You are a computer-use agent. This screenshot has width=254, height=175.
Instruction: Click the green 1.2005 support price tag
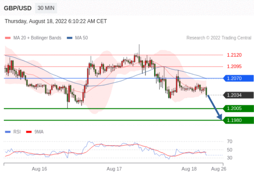(238, 108)
